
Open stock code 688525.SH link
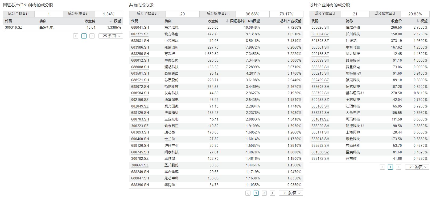(320, 28)
